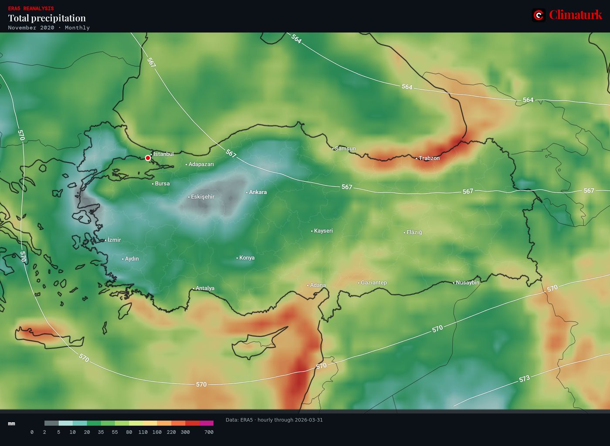Click the Kayseri city label

coord(323,231)
